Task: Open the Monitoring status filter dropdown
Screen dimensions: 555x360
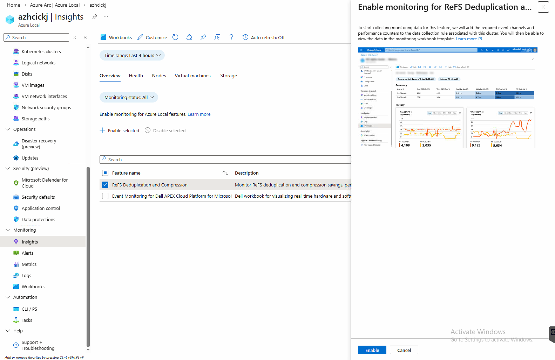Action: [x=129, y=97]
